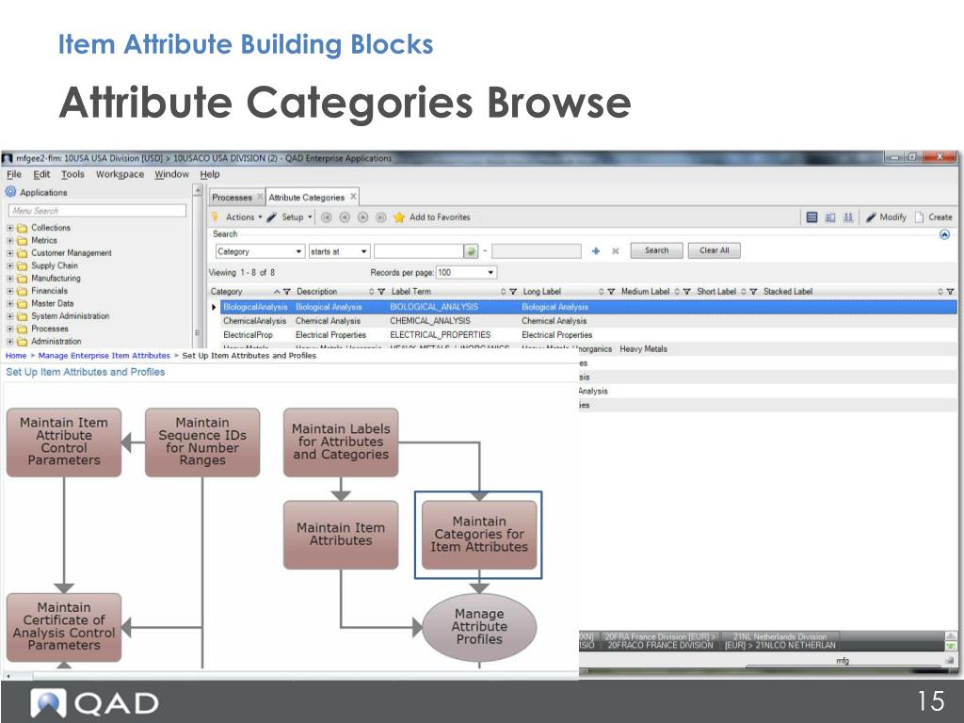Expand the Metrics folder
The height and width of the screenshot is (723, 964).
pyautogui.click(x=9, y=240)
